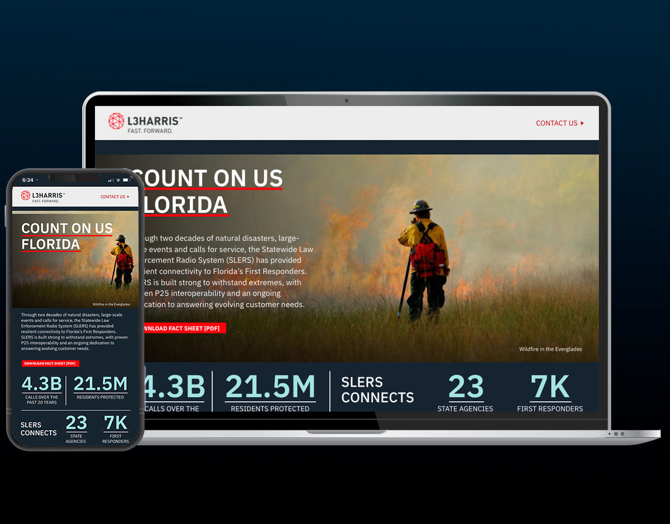Tap Download Fact Sheet [PDF] button on phone
The image size is (670, 524).
click(51, 363)
